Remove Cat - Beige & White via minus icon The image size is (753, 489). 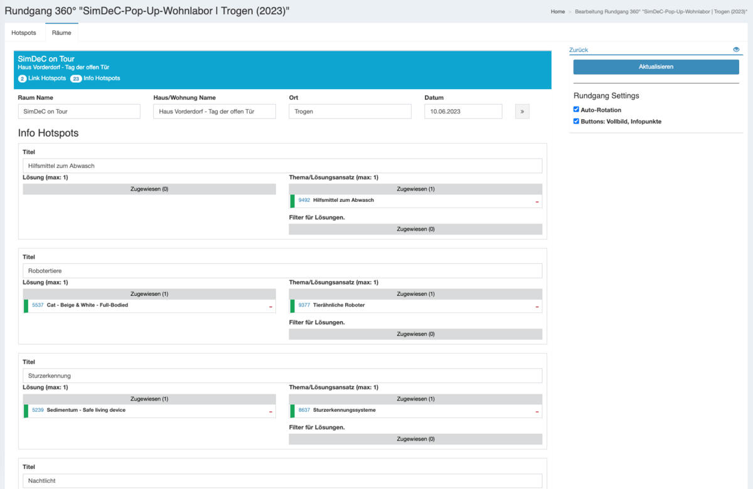271,307
